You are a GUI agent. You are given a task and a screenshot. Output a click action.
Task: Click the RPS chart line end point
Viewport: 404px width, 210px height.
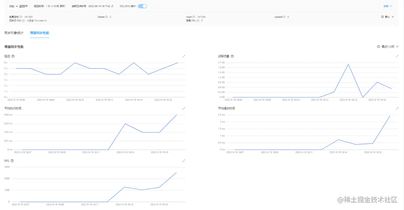[x=177, y=172]
